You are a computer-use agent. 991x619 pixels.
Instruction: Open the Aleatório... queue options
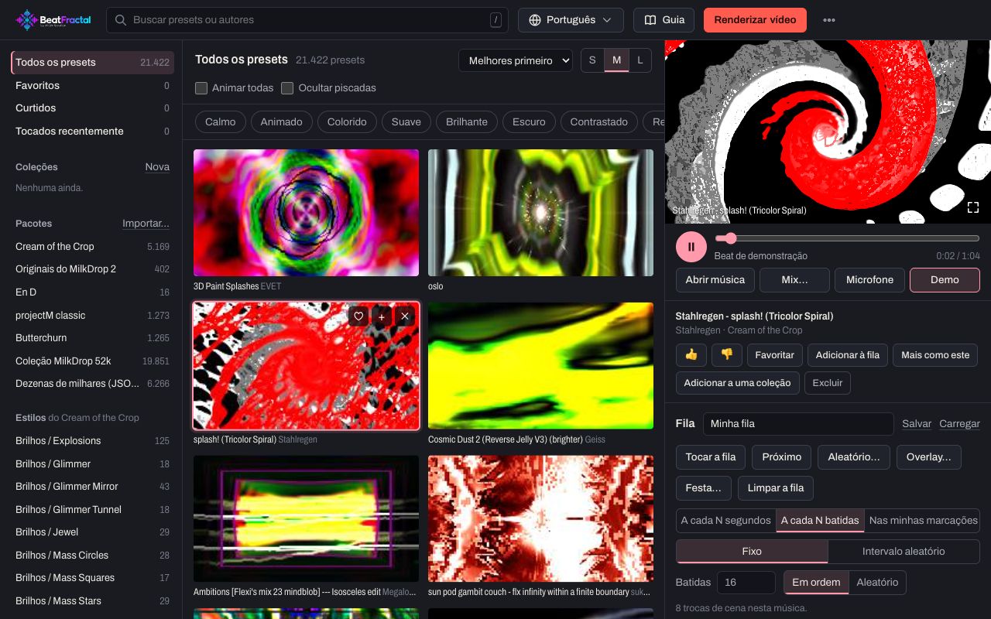pos(854,457)
